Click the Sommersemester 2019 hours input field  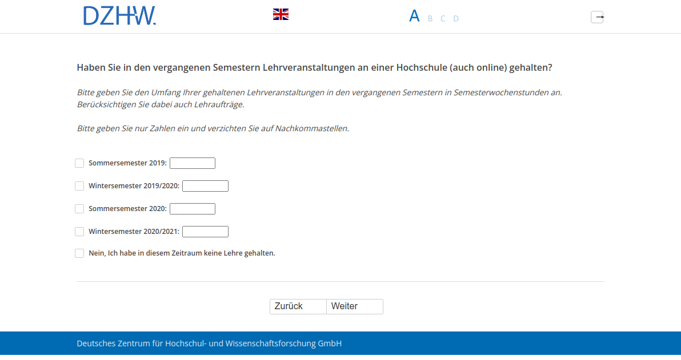tap(193, 163)
